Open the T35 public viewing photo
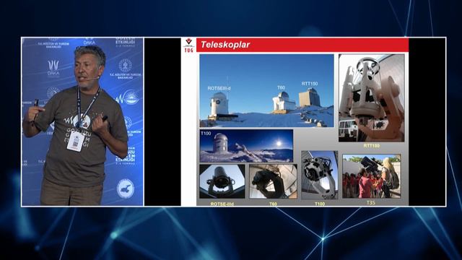The image size is (462, 260). pyautogui.click(x=372, y=176)
